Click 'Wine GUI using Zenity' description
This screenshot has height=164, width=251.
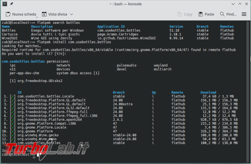coord(51,38)
